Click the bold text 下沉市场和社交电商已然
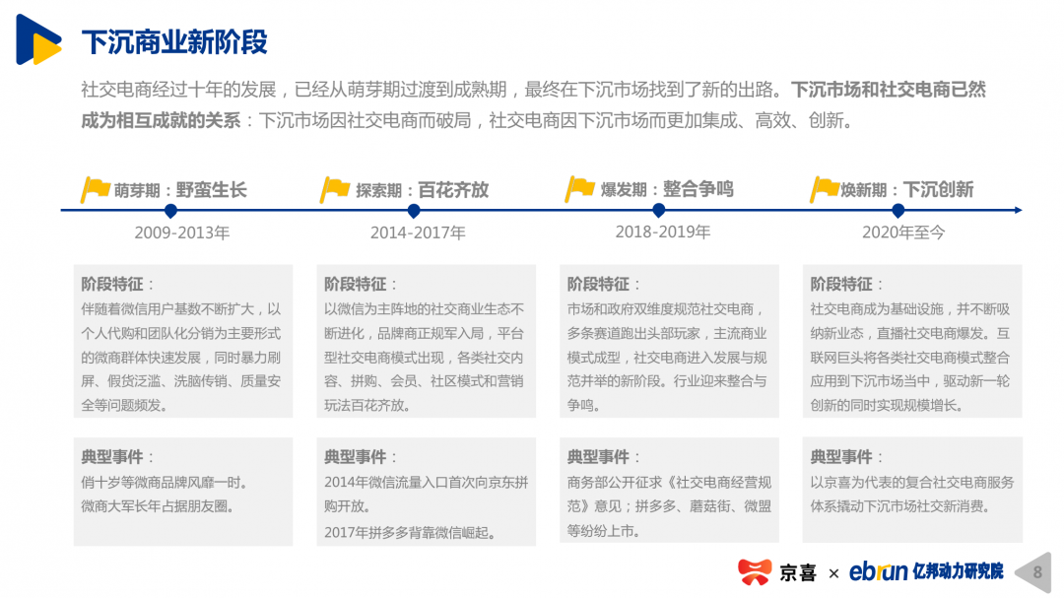 (x=889, y=90)
